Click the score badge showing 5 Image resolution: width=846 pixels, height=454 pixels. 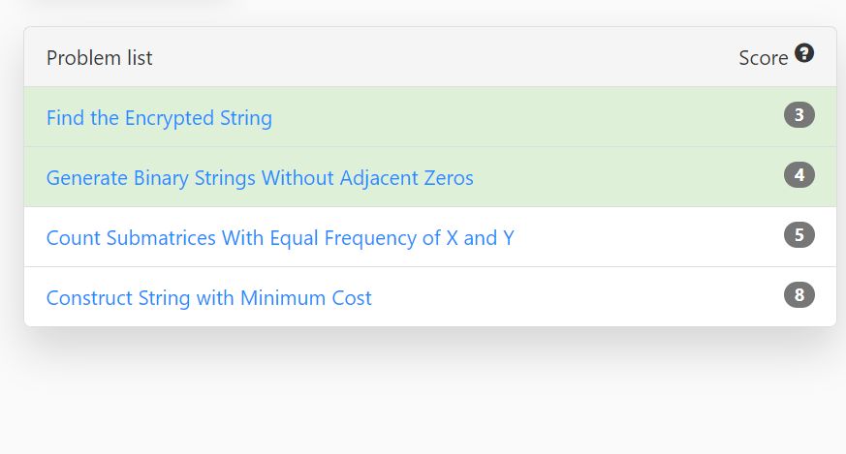pos(799,234)
